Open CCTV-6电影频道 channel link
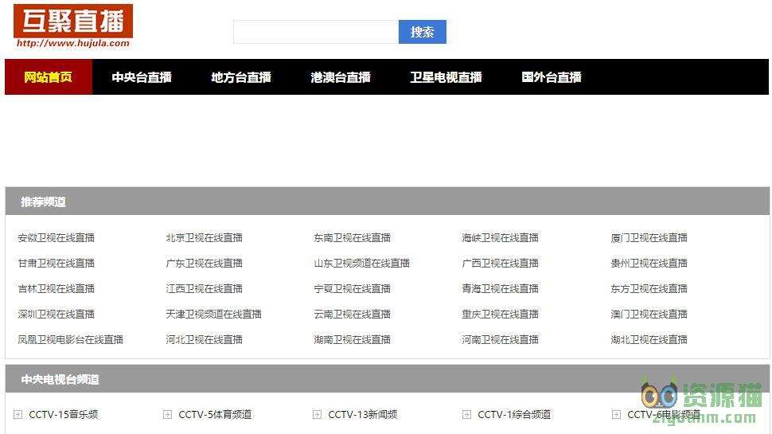 pyautogui.click(x=664, y=415)
